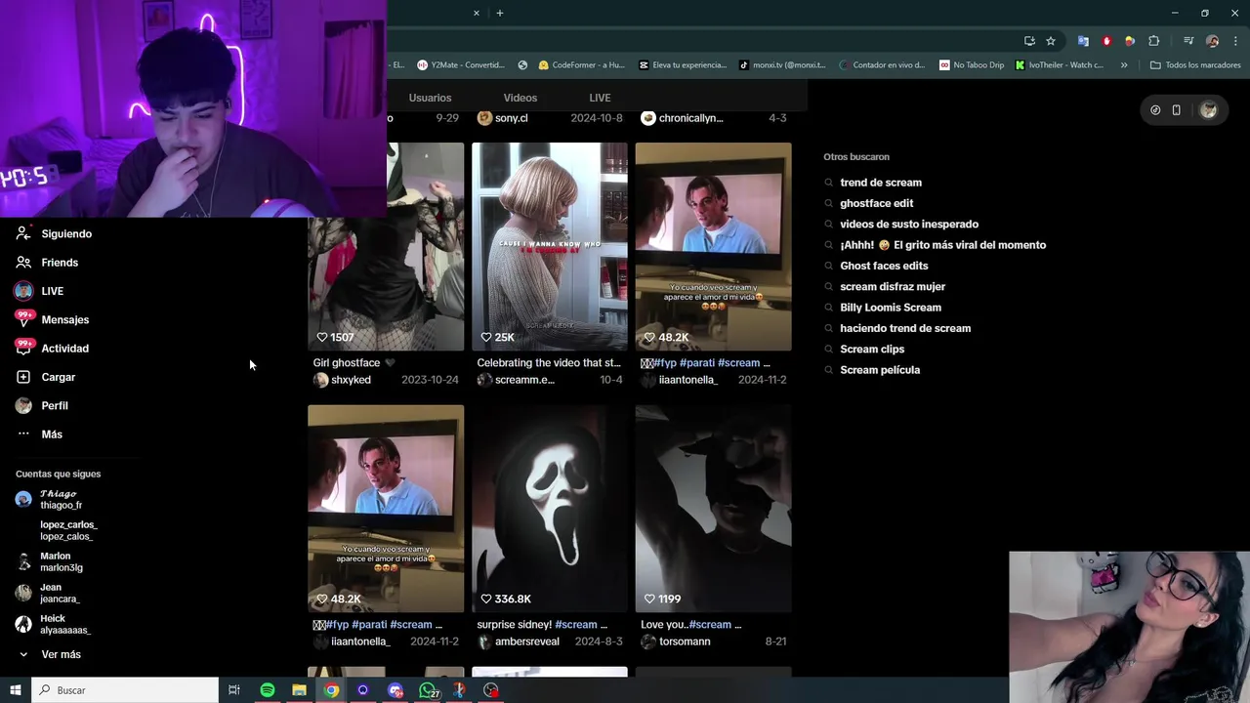Go to the LIVE sidebar entry
The width and height of the screenshot is (1250, 703).
pyautogui.click(x=40, y=291)
